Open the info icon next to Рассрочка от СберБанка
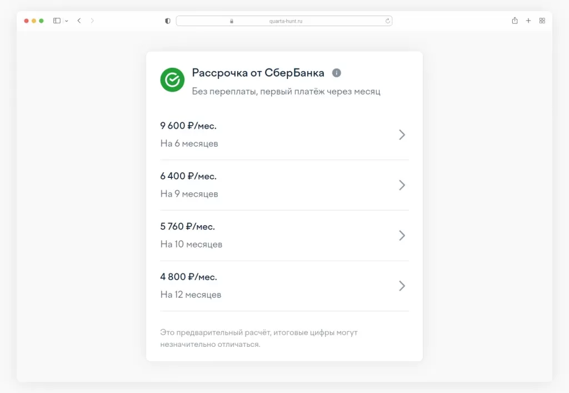The width and height of the screenshot is (569, 393). coord(336,73)
